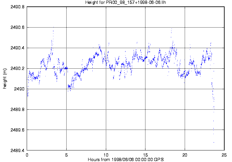Click the "height (m)" y-axis label

[x=5, y=78]
